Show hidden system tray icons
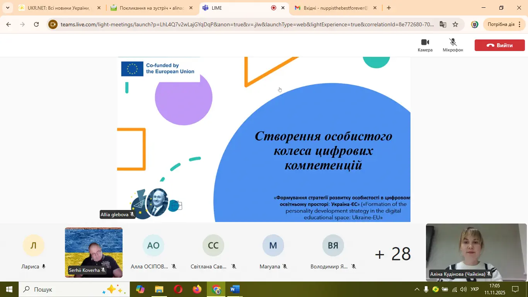The image size is (528, 297). 417,289
